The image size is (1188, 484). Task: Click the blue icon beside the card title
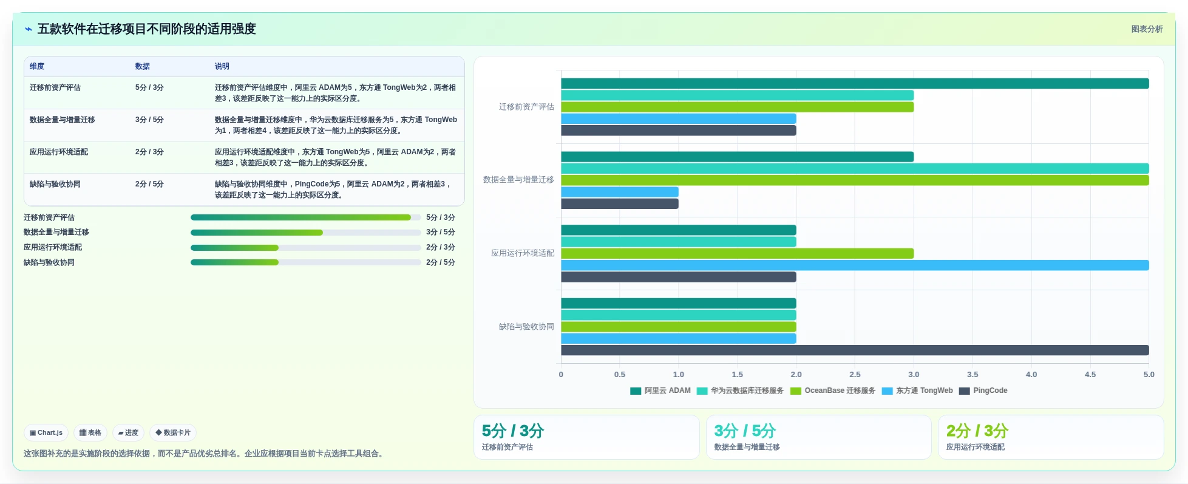tap(29, 29)
